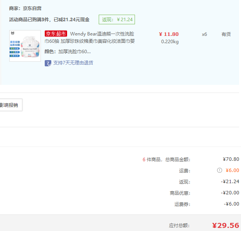Click the 6 件商品，总商品金额 label

(x=167, y=159)
